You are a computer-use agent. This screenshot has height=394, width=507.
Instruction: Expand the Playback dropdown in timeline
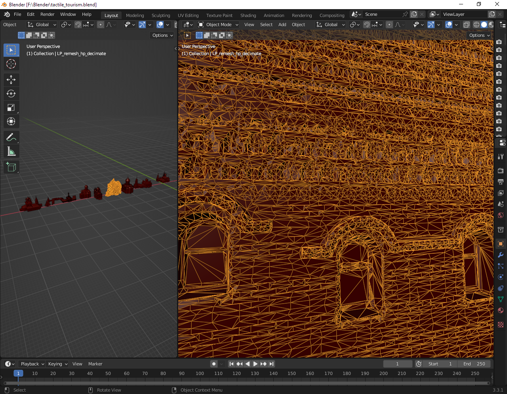click(x=32, y=364)
